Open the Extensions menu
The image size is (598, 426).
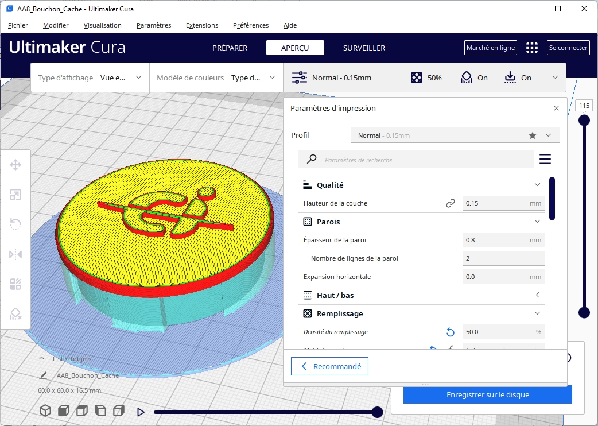coord(202,25)
